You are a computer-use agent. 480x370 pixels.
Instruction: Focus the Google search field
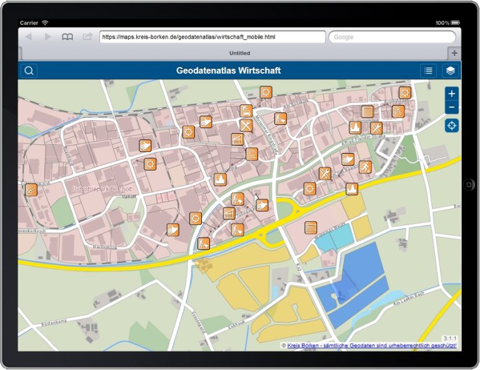(x=392, y=37)
